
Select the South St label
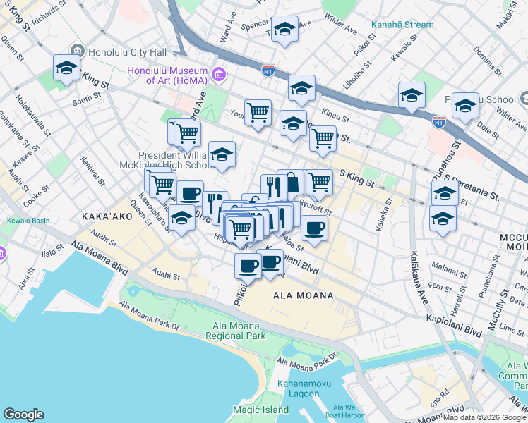(x=87, y=99)
